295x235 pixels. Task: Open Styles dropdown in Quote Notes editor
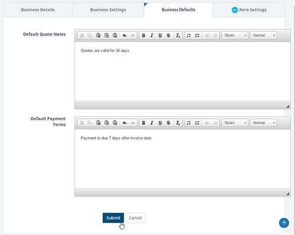coord(235,35)
